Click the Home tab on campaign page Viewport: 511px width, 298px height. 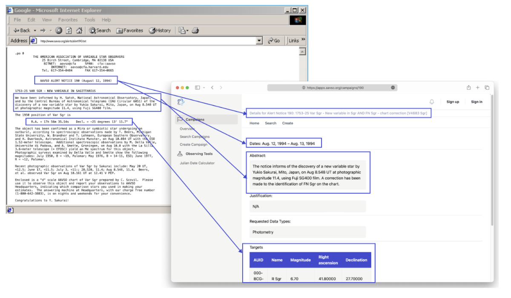(254, 123)
